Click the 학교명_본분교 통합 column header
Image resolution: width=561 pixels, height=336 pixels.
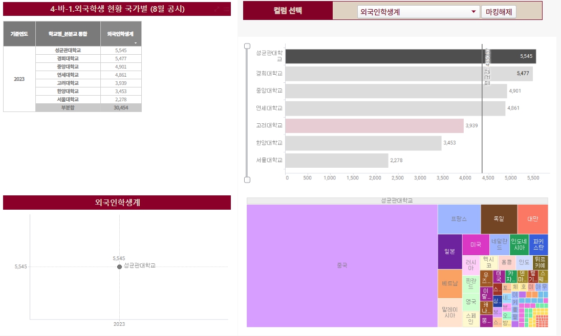68,34
